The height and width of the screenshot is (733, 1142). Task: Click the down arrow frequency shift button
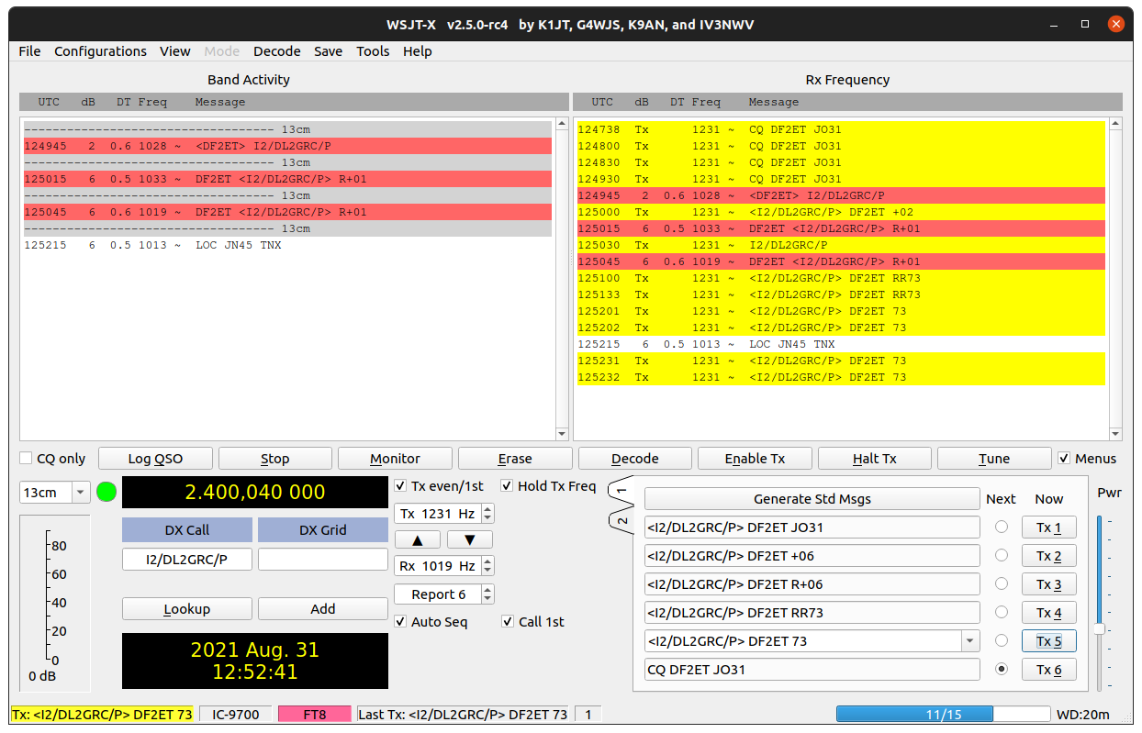(469, 539)
